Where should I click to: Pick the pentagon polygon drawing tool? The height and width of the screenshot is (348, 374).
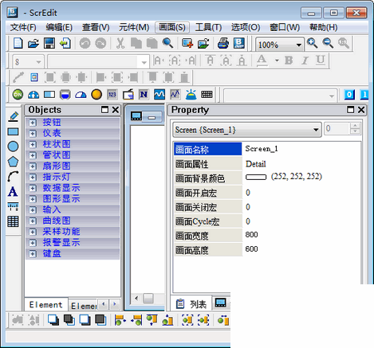pyautogui.click(x=13, y=162)
